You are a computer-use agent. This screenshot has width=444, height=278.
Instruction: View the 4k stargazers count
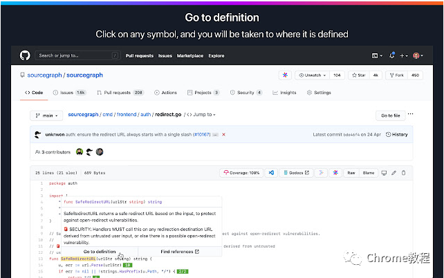pos(376,75)
